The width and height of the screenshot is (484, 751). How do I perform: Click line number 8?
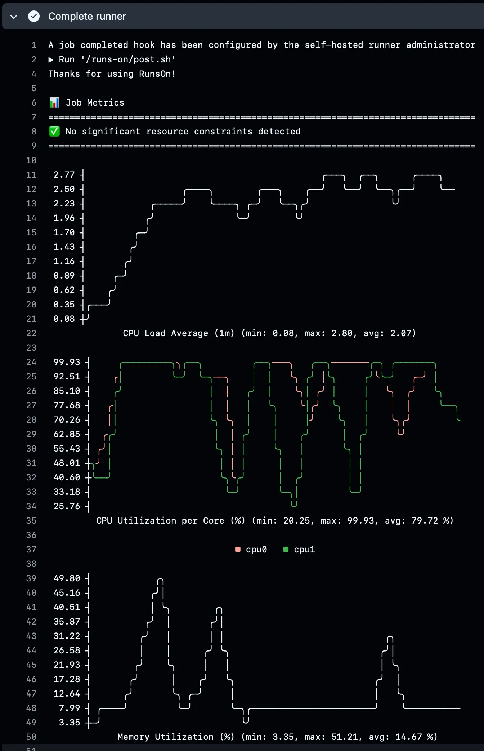pyautogui.click(x=34, y=132)
